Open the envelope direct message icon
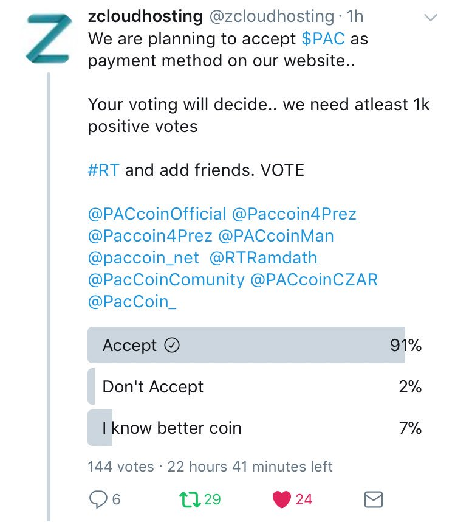The height and width of the screenshot is (522, 455). click(374, 499)
